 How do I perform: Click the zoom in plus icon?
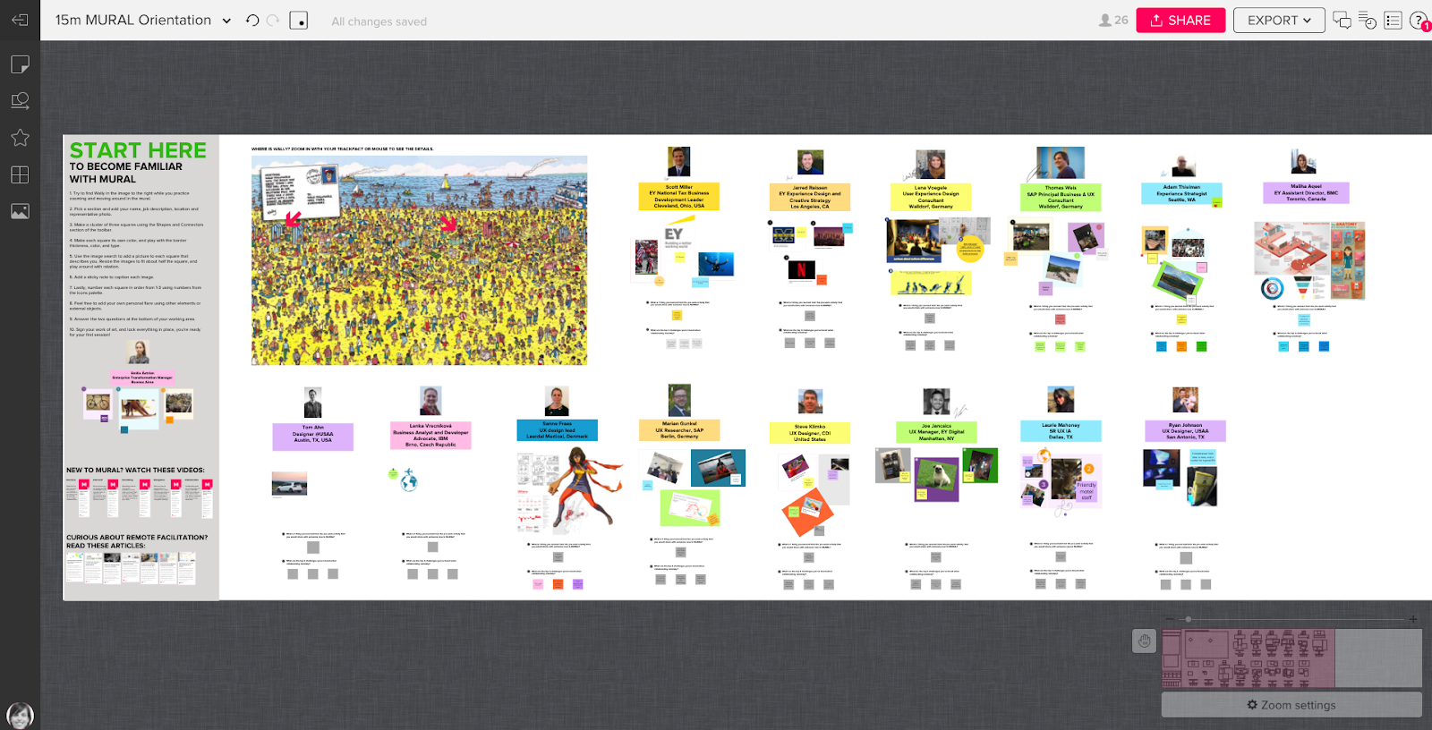[1413, 619]
